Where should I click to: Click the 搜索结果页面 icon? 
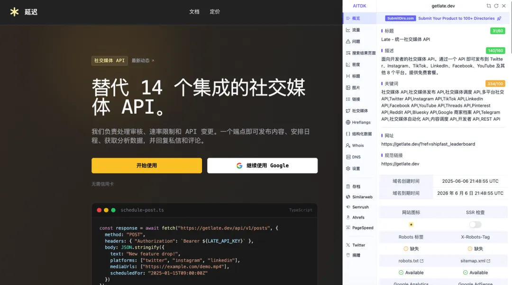(x=348, y=53)
